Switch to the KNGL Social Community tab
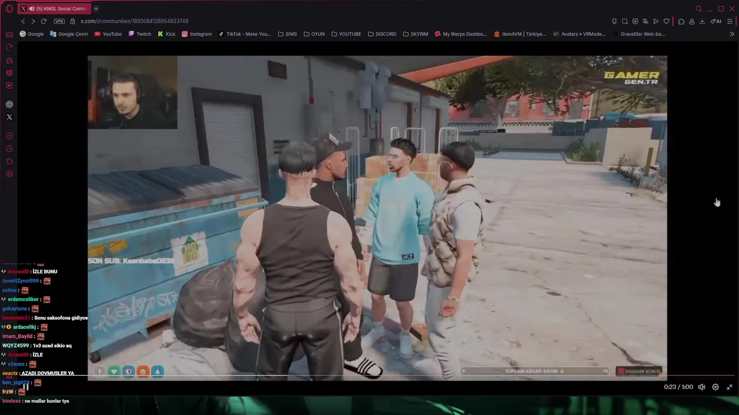The height and width of the screenshot is (415, 739). (54, 9)
